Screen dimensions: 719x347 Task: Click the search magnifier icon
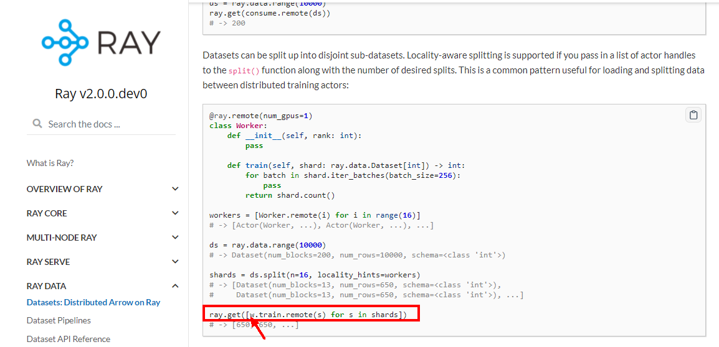(37, 124)
